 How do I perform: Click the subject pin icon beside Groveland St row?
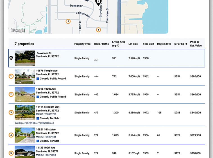tap(11, 58)
